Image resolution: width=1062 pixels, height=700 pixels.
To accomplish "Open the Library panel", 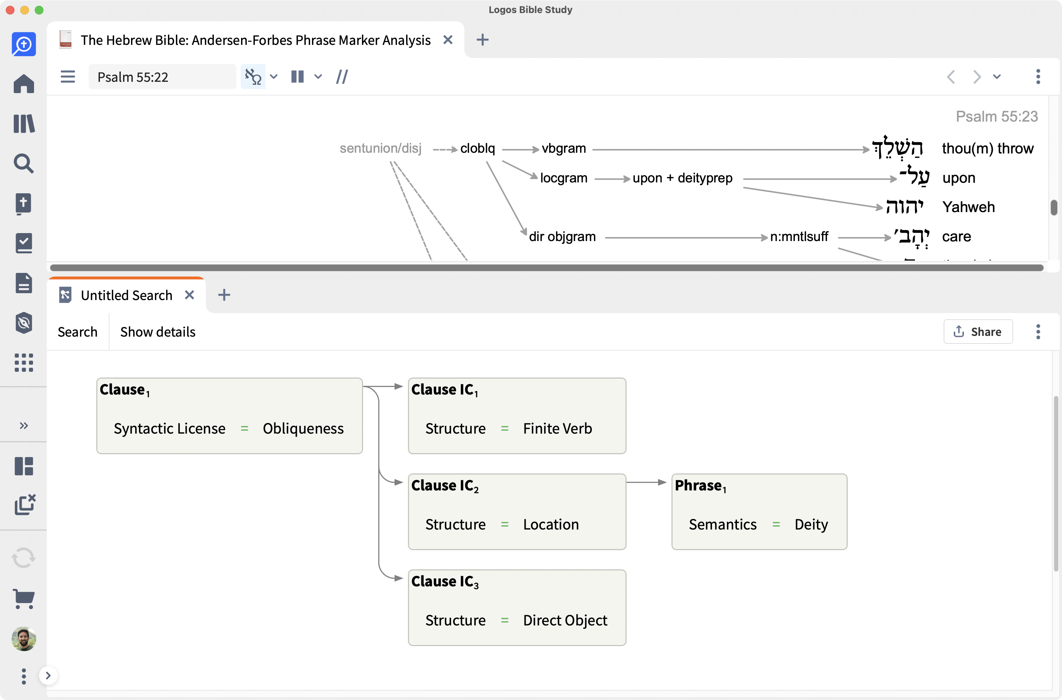I will pyautogui.click(x=24, y=124).
